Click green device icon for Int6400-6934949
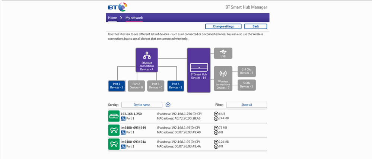The width and height of the screenshot is (372, 159). [x=114, y=130]
